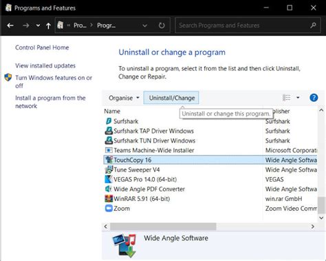Viewport: 326px width, 261px height.
Task: Click the Publisher column header
Action: (x=281, y=112)
